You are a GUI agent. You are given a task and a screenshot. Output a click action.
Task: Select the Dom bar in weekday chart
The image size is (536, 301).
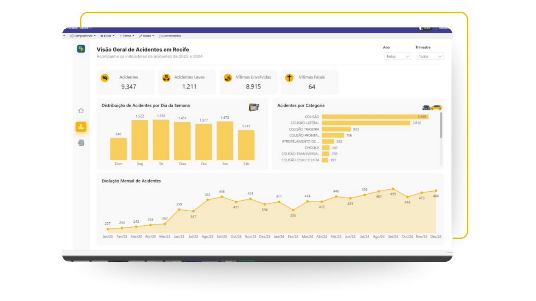[x=119, y=149]
